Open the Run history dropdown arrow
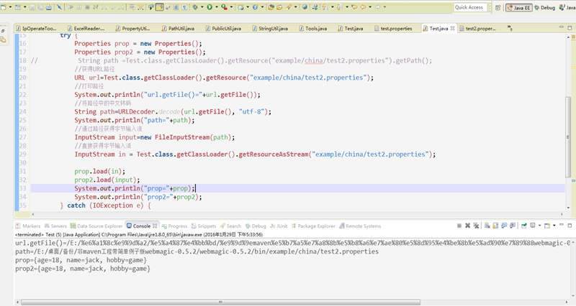The height and width of the screenshot is (306, 576). pos(217,7)
